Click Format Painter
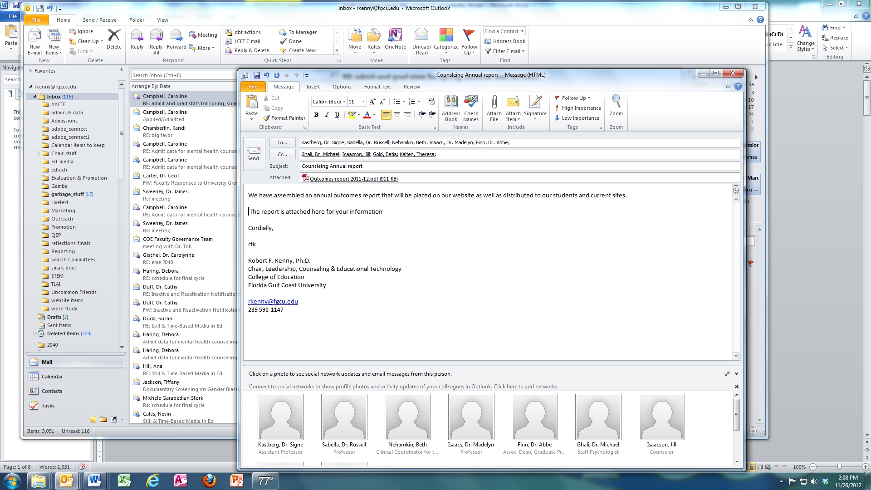 [284, 118]
